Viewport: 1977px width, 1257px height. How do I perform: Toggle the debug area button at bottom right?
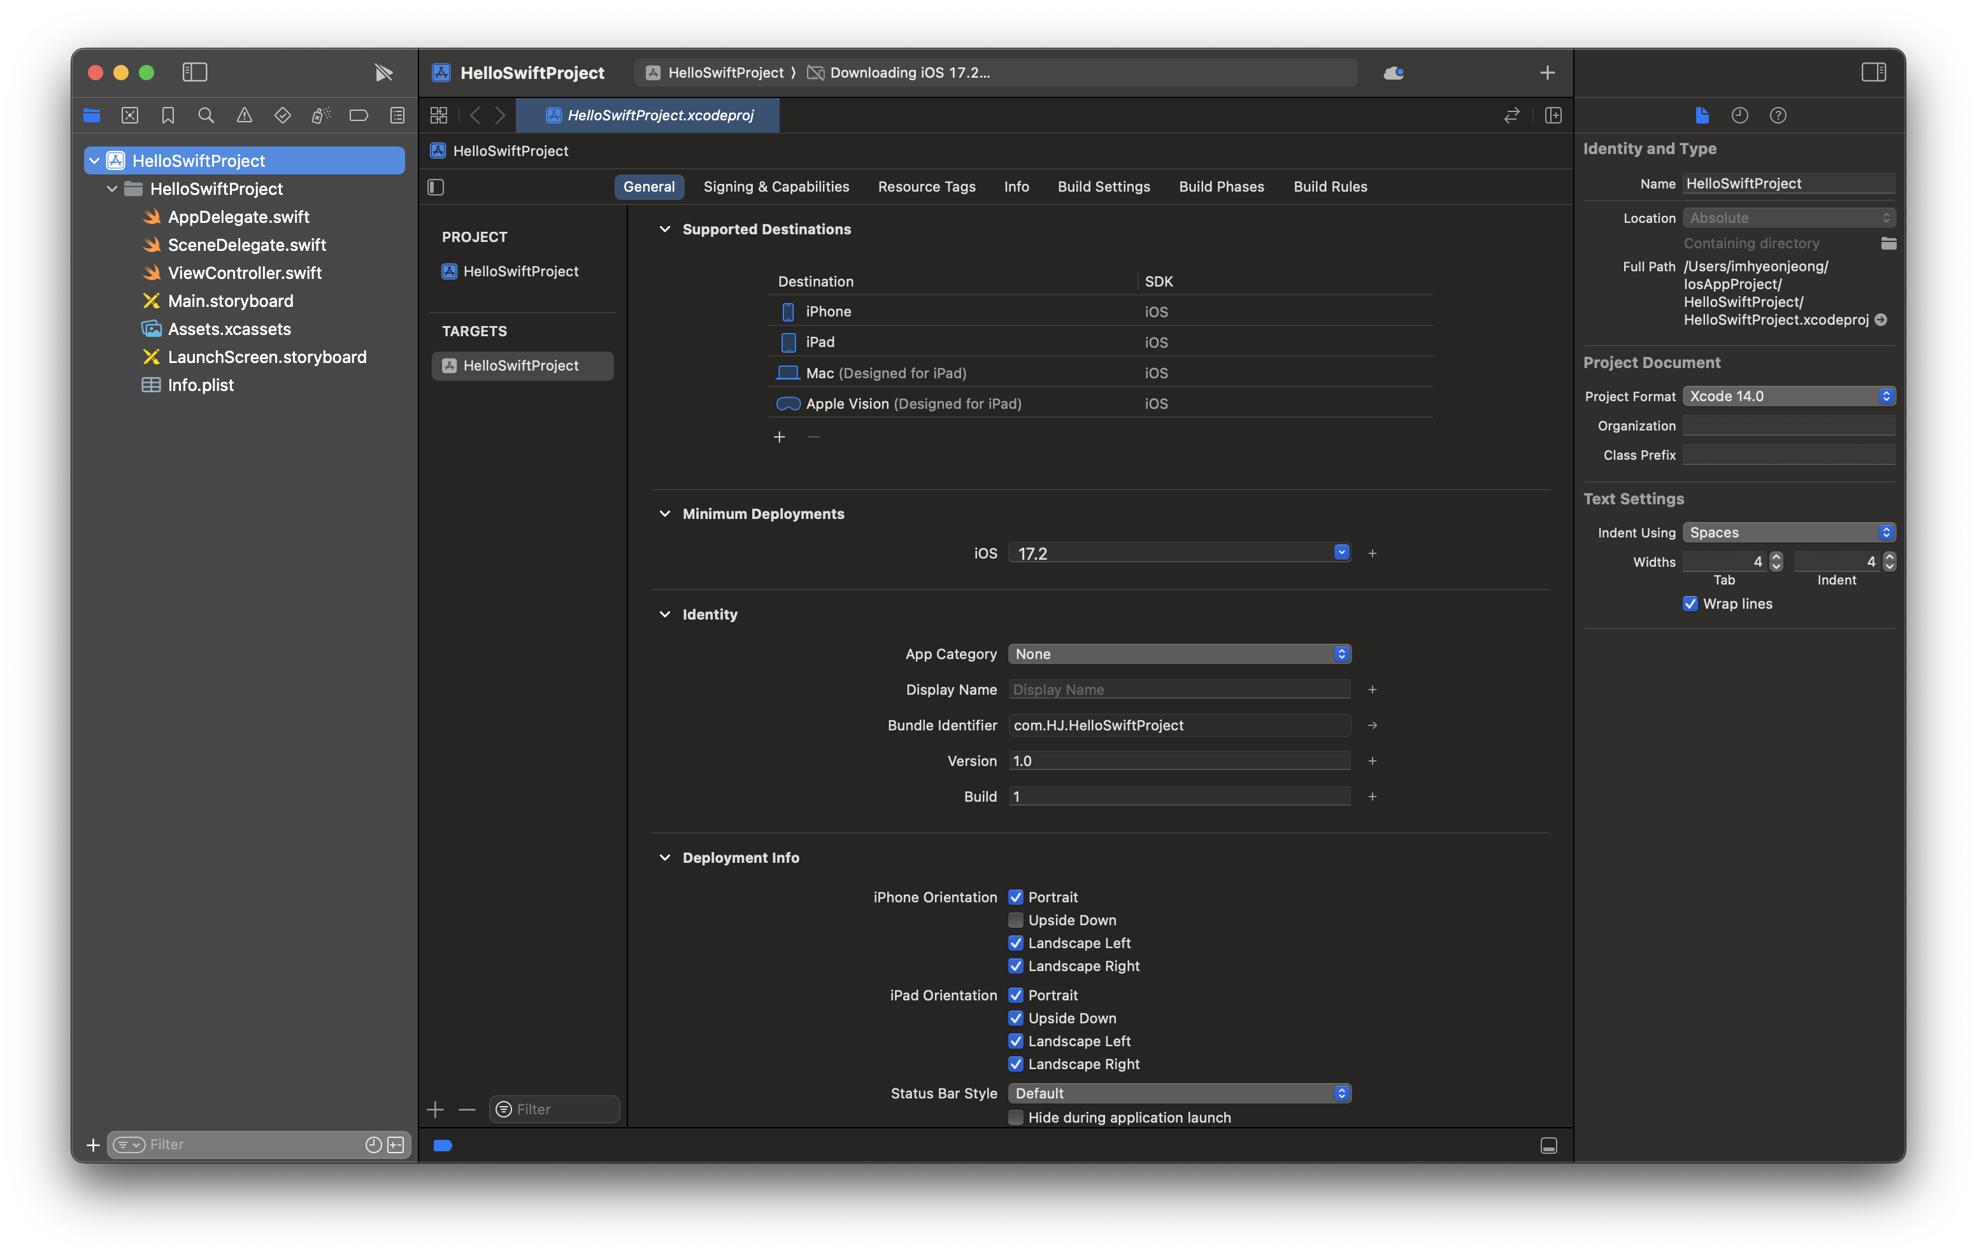[1549, 1146]
